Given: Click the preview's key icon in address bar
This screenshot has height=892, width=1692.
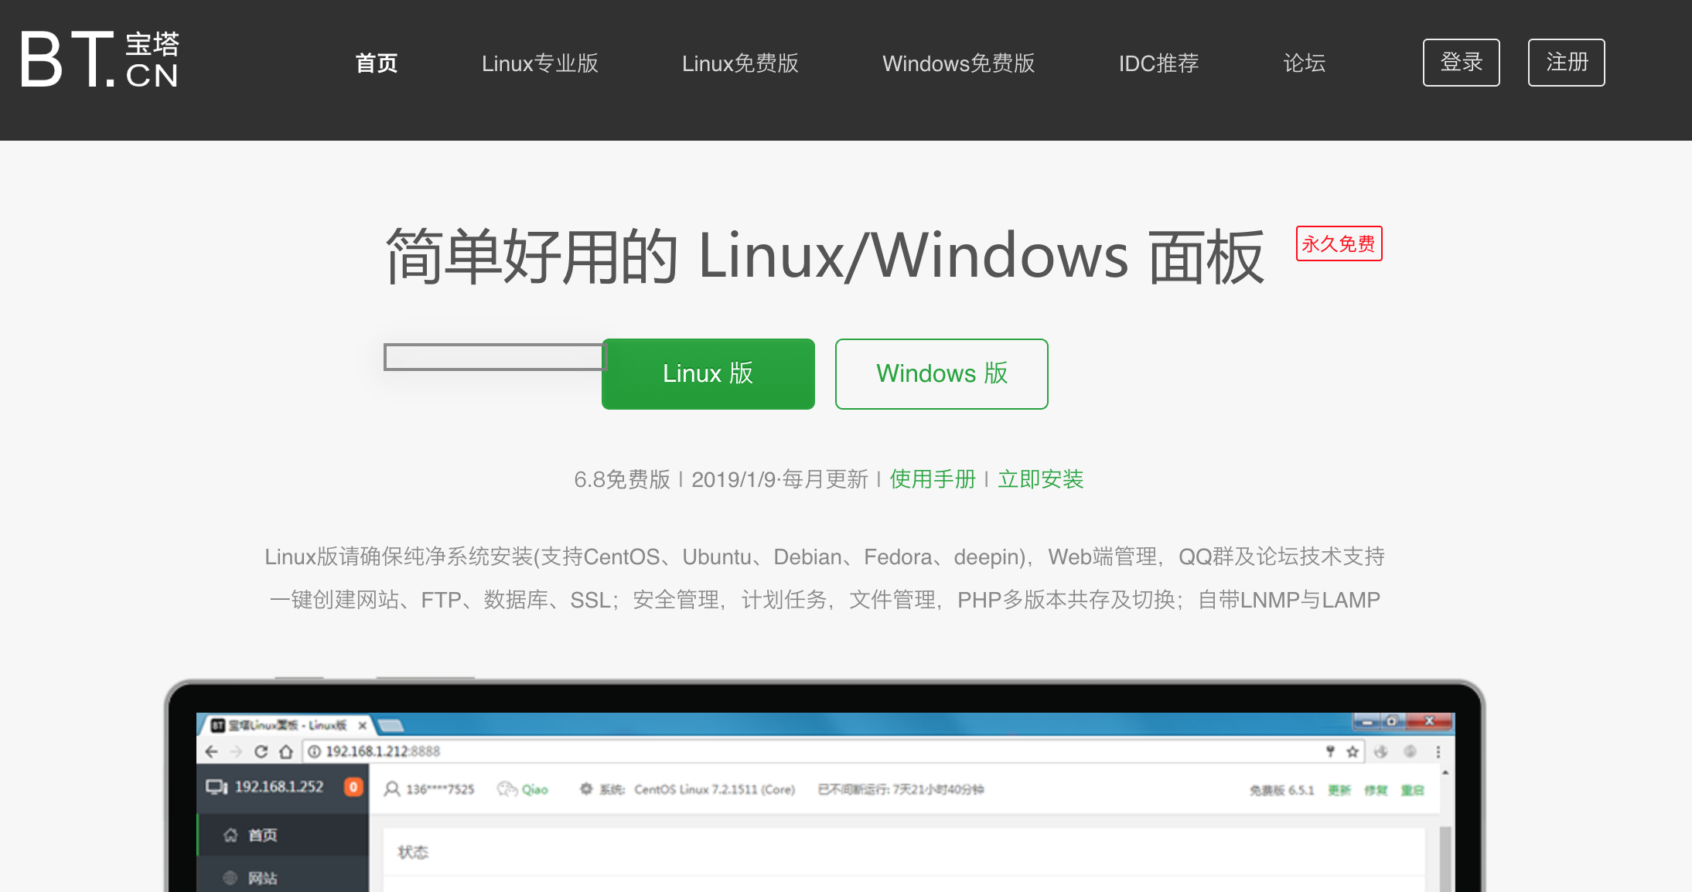Looking at the screenshot, I should [1330, 751].
